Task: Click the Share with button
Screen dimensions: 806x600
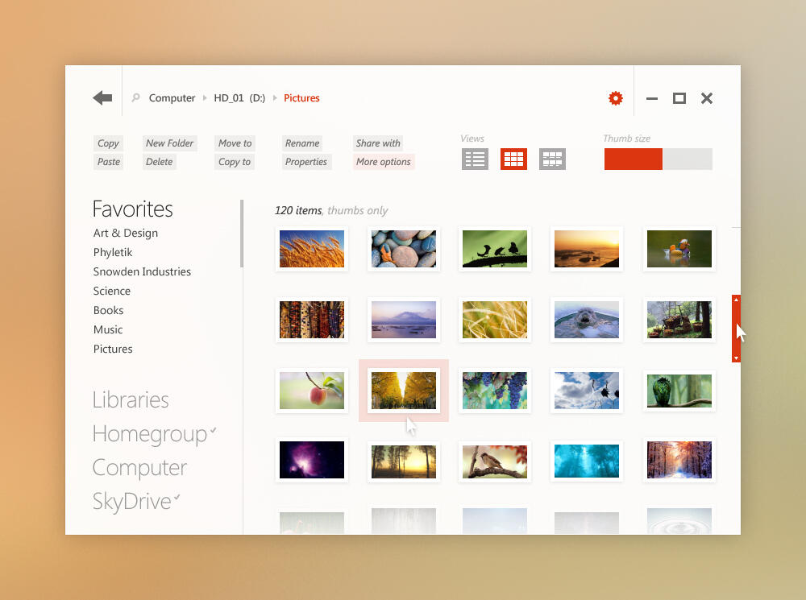Action: coord(378,143)
